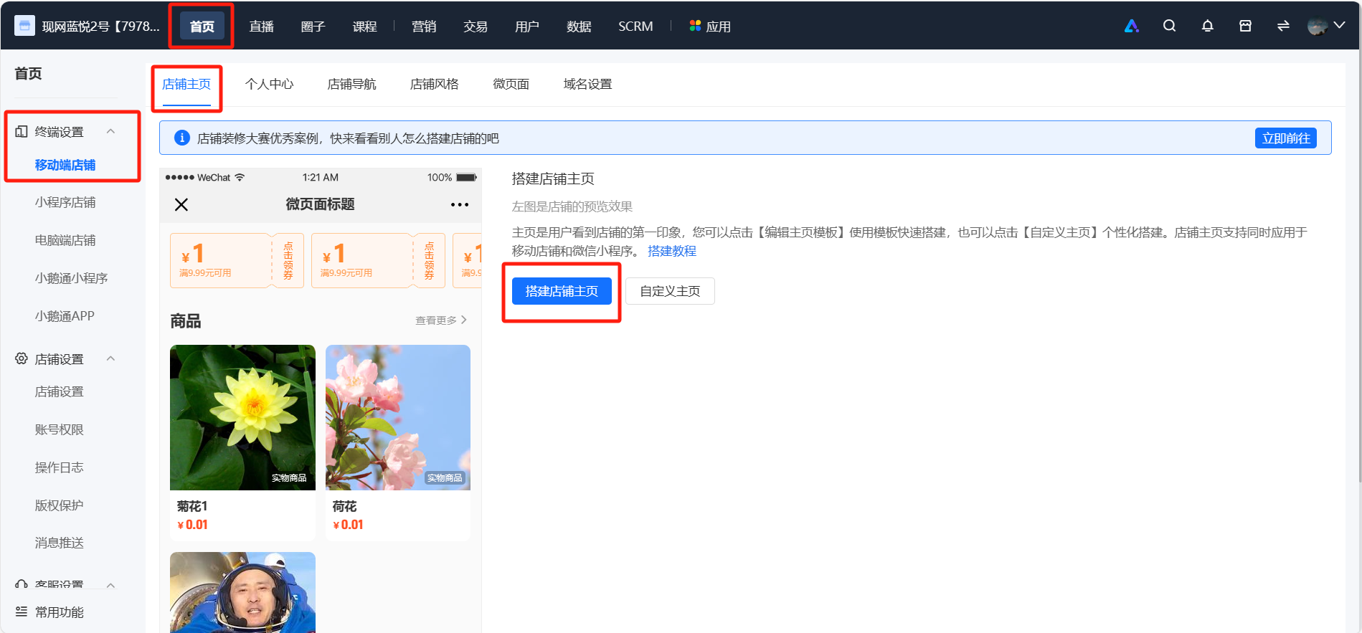Click the 自定义主页 button

coord(670,291)
